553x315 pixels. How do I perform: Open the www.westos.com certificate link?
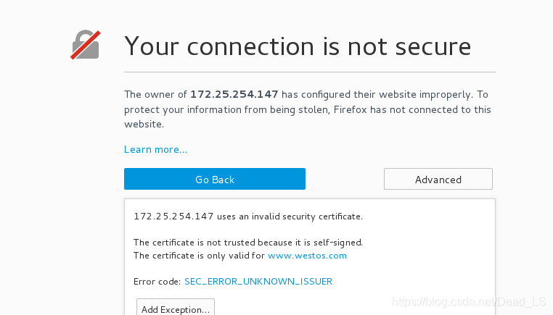tap(307, 256)
